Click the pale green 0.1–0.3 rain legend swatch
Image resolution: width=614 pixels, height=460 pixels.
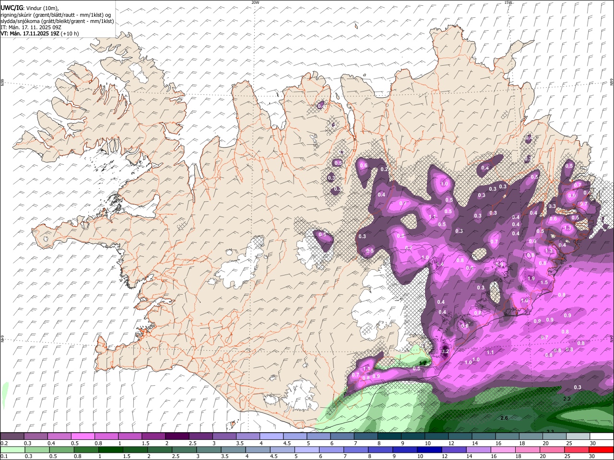click(x=12, y=449)
